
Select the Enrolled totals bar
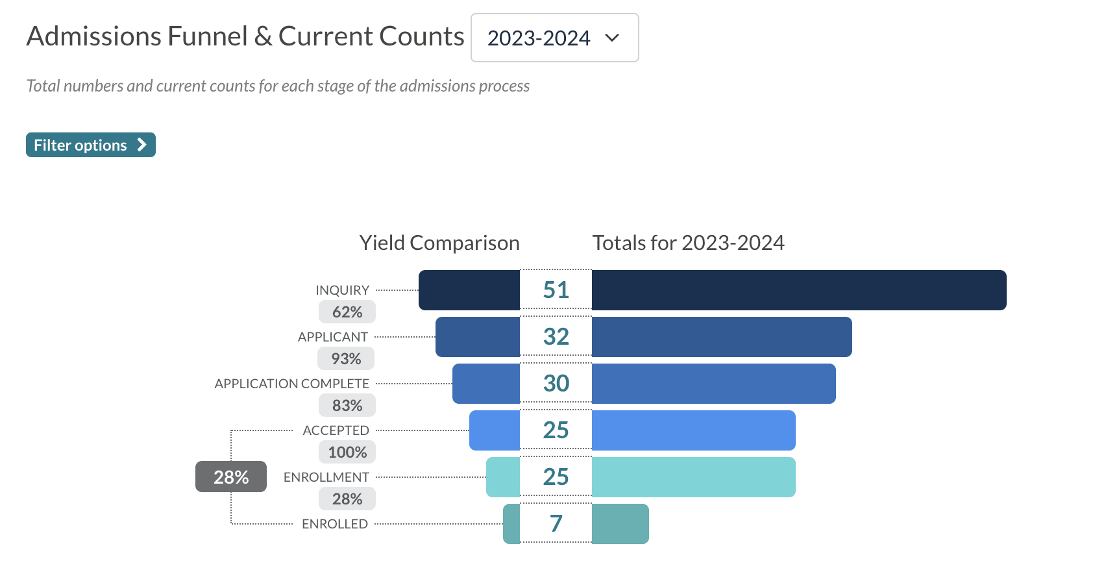pos(620,524)
